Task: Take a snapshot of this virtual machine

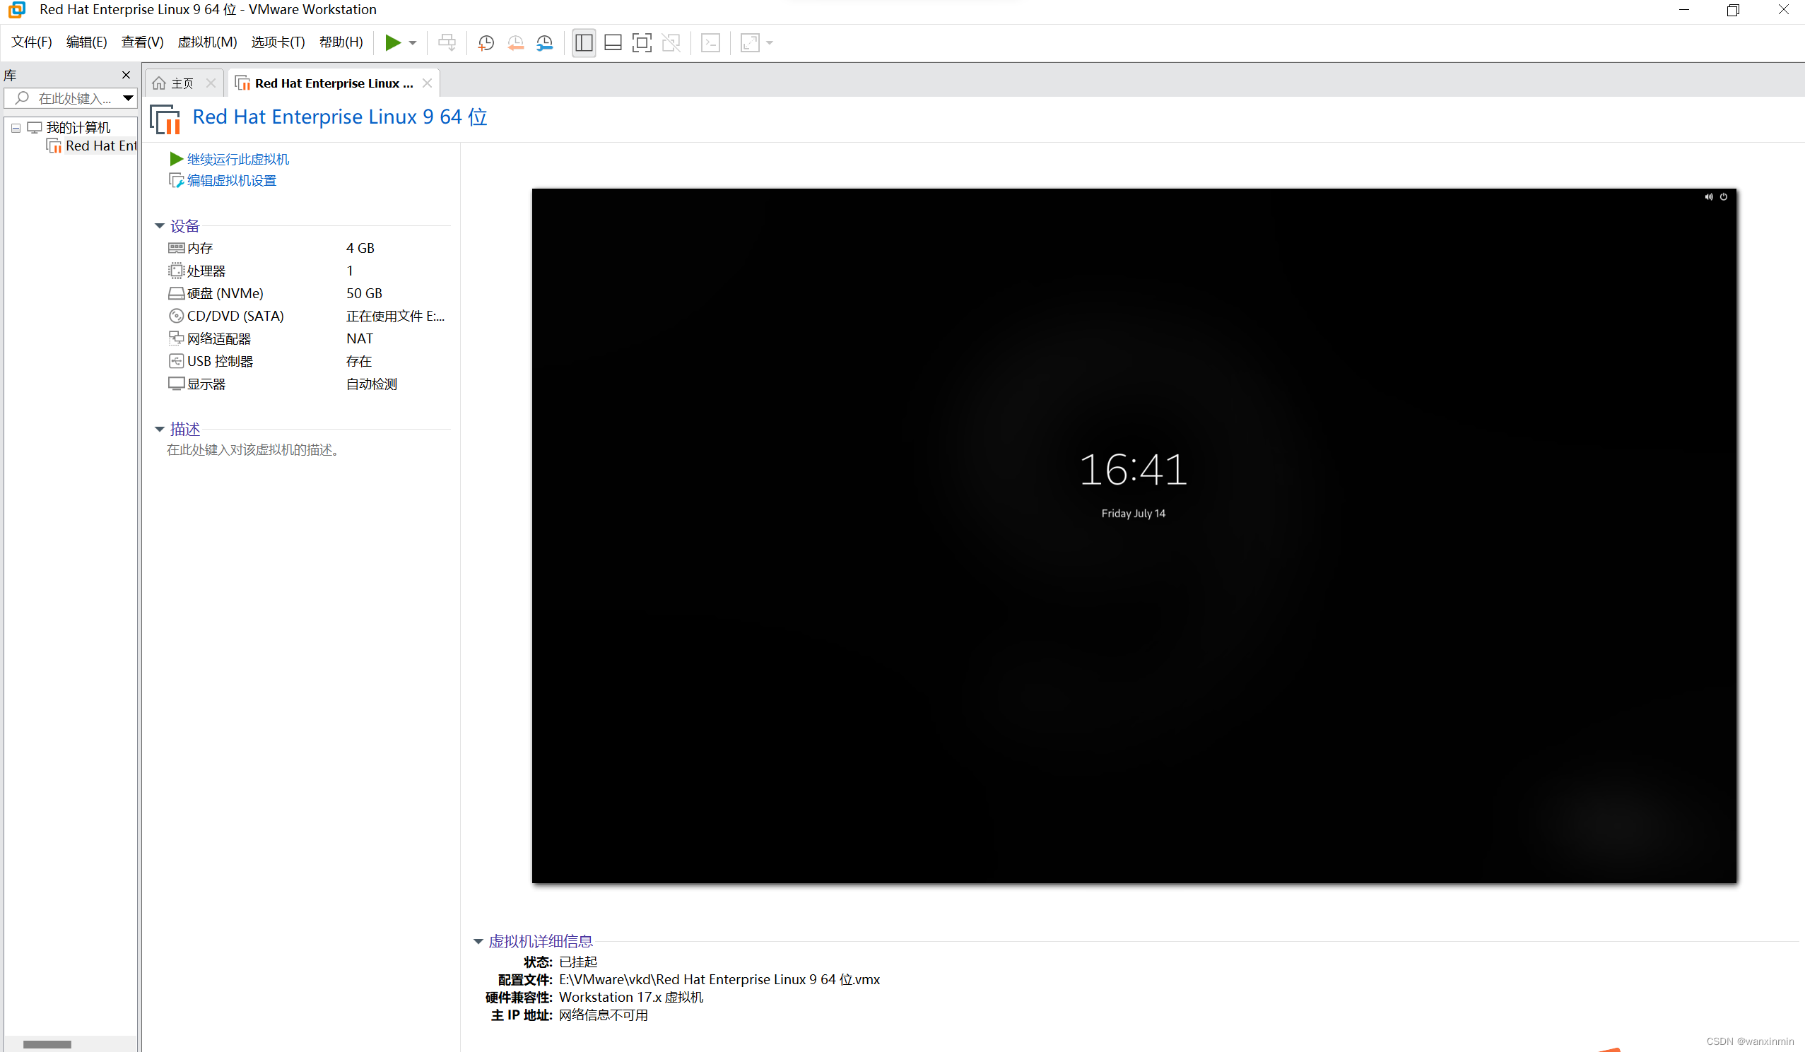Action: (486, 43)
